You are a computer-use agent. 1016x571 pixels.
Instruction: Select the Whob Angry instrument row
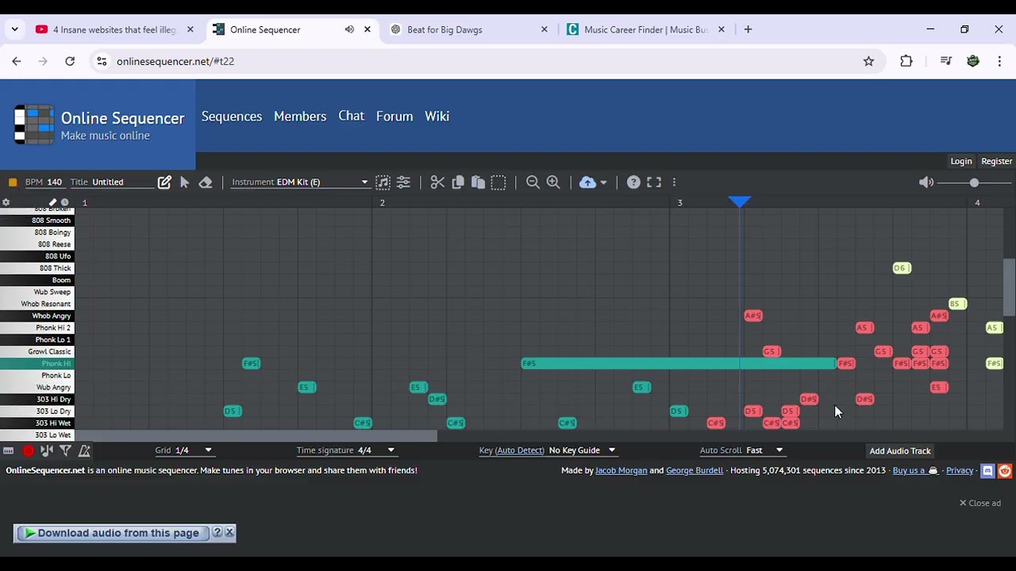37,316
